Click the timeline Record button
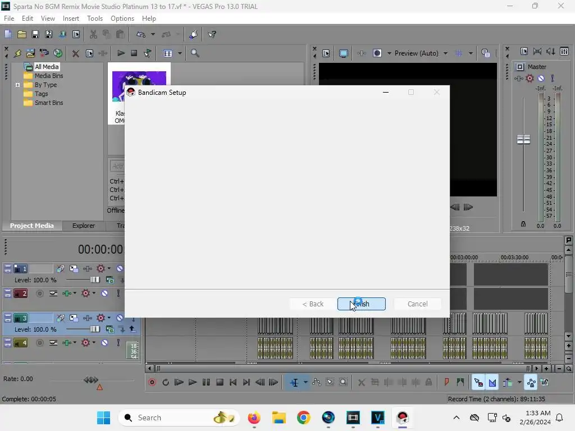This screenshot has height=431, width=575. [152, 382]
